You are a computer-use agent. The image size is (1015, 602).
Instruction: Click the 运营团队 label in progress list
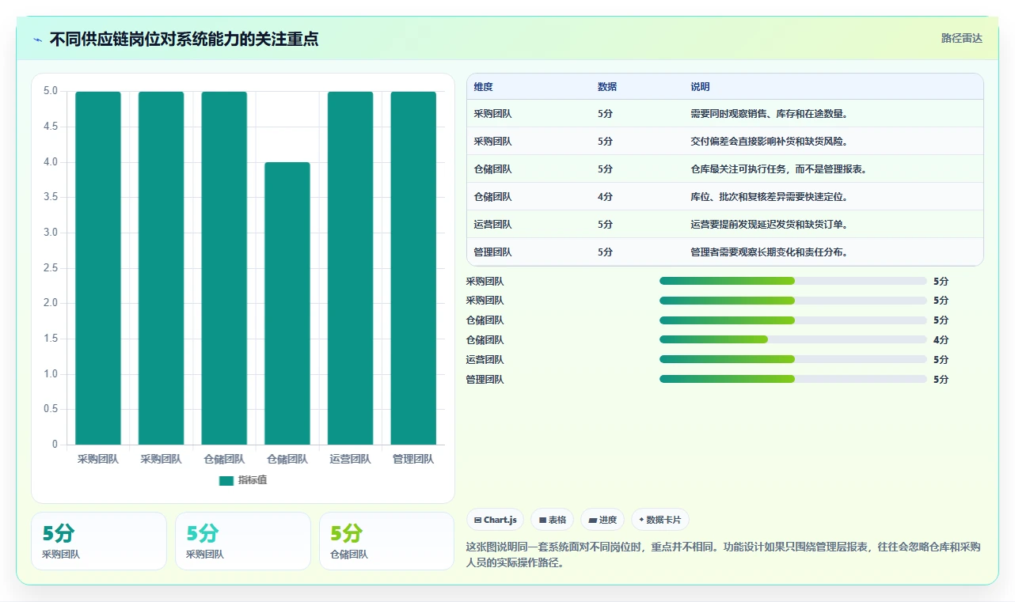pyautogui.click(x=485, y=360)
